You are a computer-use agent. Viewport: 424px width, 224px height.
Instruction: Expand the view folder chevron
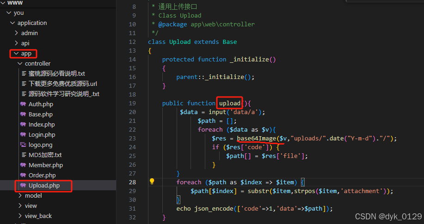pos(20,206)
